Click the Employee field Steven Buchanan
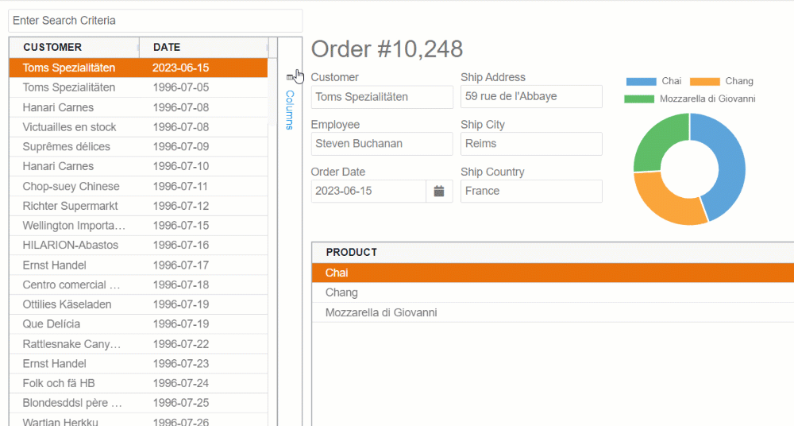Viewport: 794px width, 426px height. [x=382, y=144]
